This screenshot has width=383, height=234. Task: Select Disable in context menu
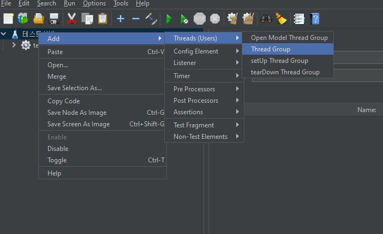pyautogui.click(x=103, y=148)
